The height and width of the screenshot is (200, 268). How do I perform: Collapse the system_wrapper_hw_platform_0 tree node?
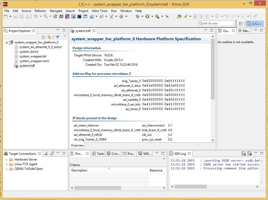click(x=7, y=43)
